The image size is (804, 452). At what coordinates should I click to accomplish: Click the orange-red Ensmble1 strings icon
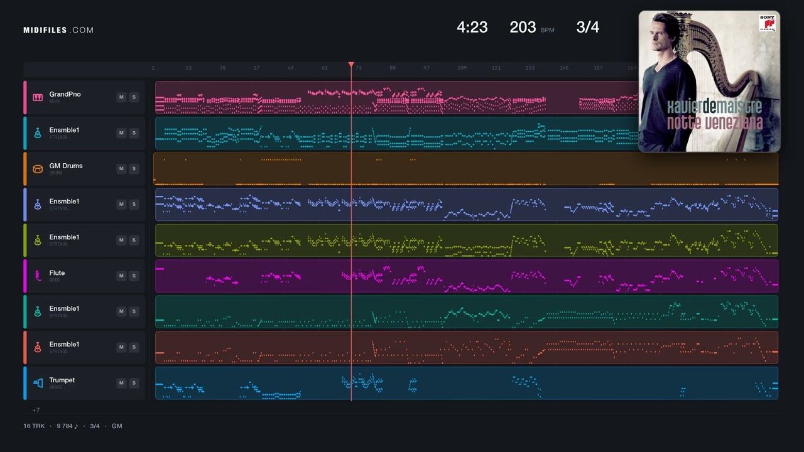38,347
